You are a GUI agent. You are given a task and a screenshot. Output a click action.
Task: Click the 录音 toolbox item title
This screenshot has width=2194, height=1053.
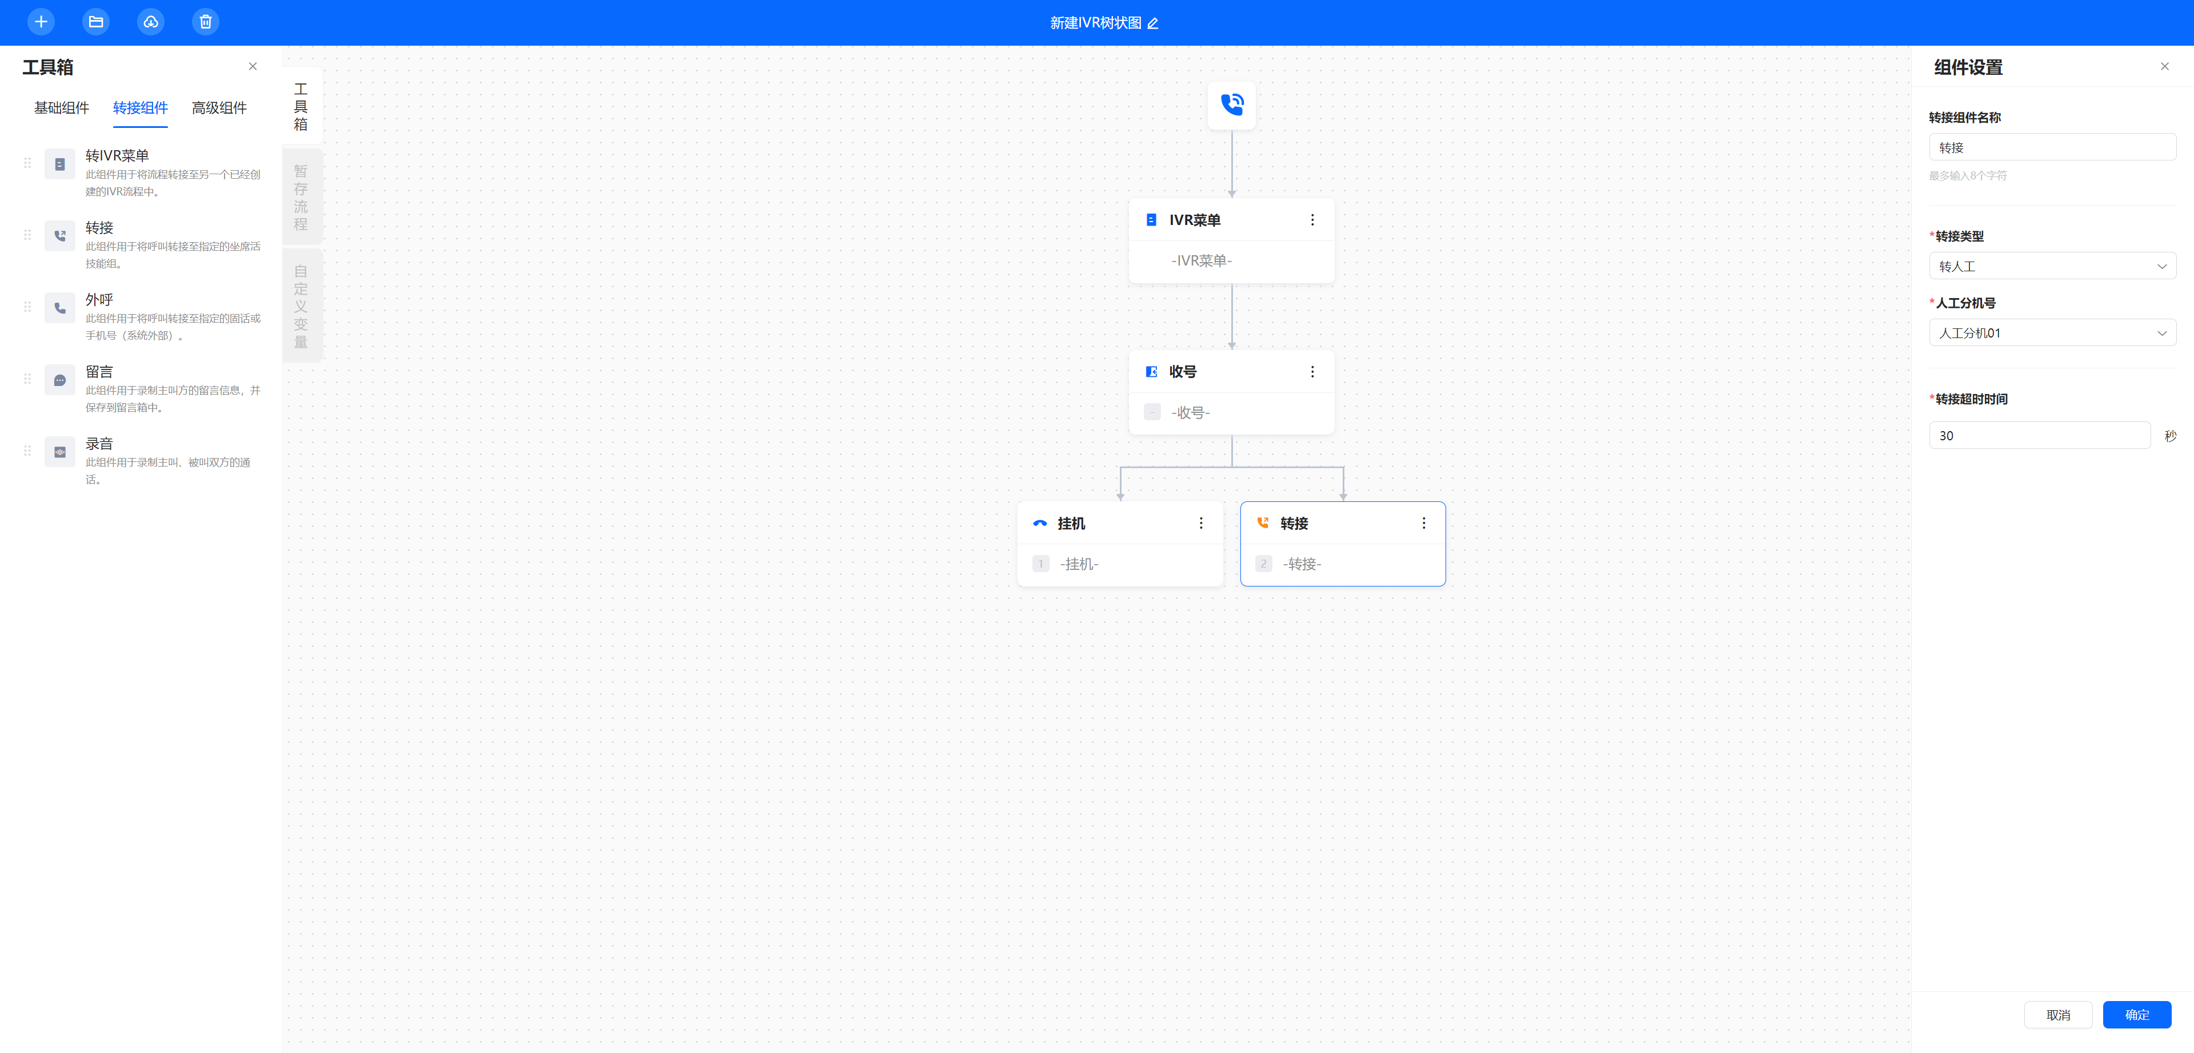99,444
